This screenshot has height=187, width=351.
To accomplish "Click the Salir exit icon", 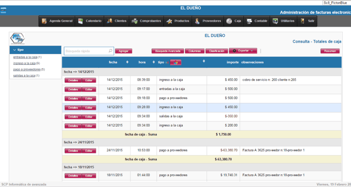I will [x=303, y=21].
